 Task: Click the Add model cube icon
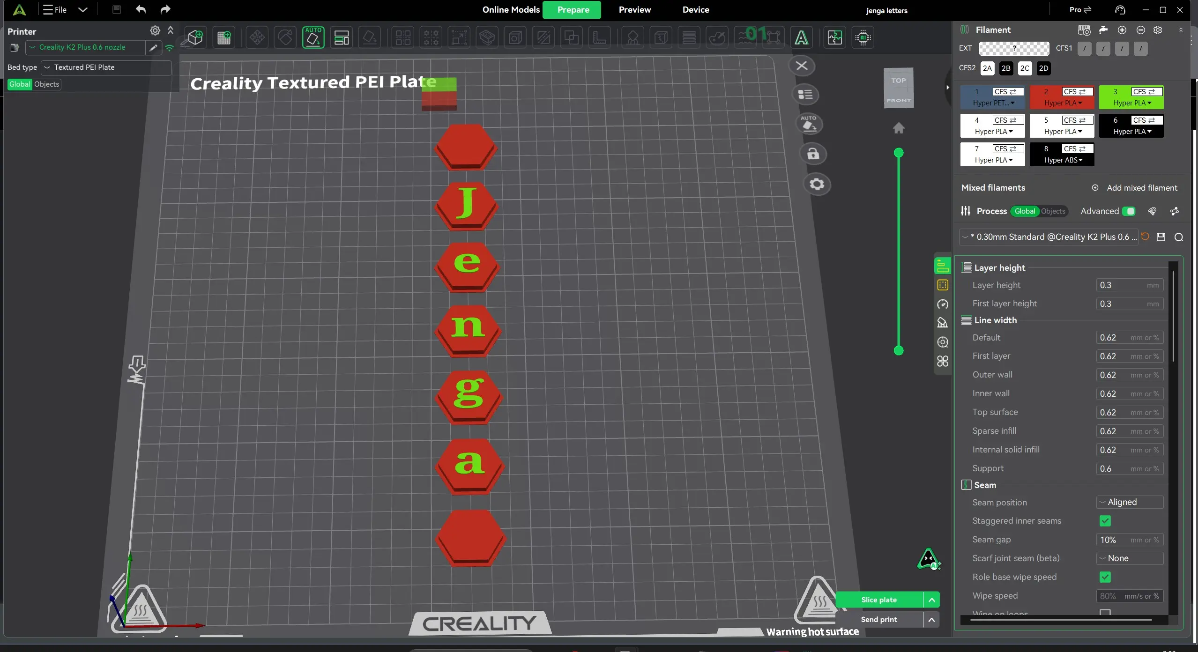[x=195, y=37]
